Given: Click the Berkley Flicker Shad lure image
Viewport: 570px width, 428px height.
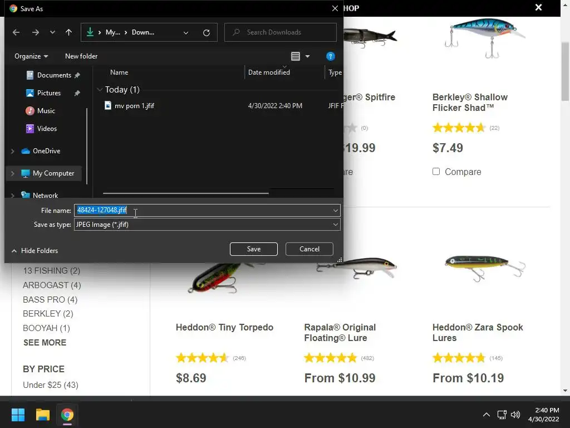Looking at the screenshot, I should click(485, 37).
